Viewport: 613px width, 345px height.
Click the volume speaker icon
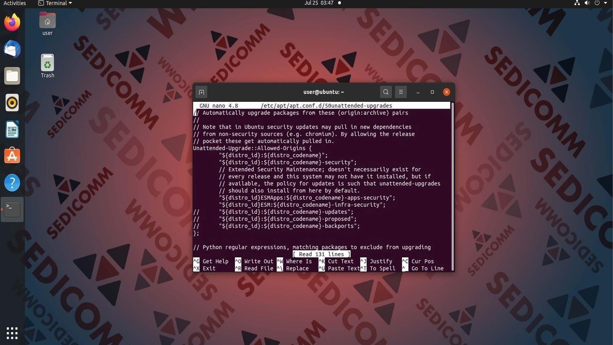(x=587, y=3)
